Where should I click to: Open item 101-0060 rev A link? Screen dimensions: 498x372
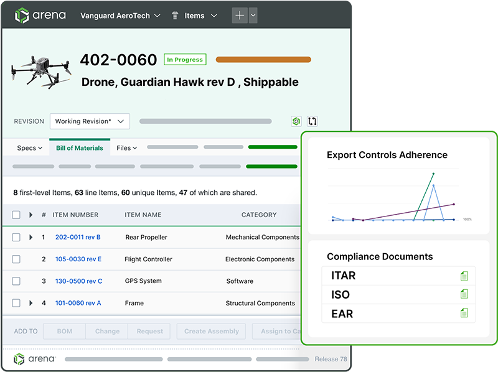coord(78,303)
